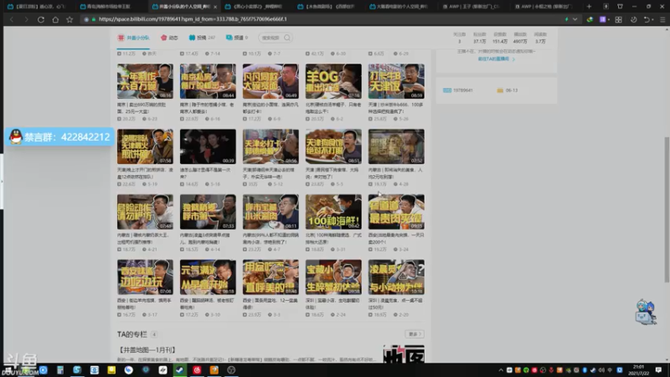Go to the browser home page icon
670x377 pixels.
click(x=55, y=19)
